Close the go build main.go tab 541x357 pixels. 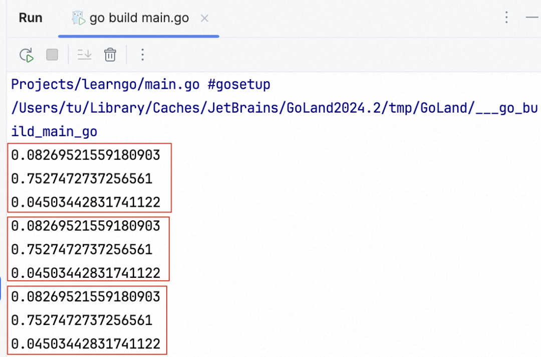204,18
